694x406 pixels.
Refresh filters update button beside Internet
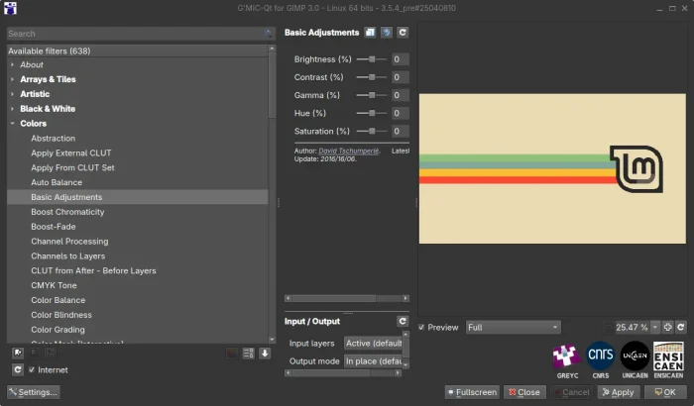click(18, 369)
